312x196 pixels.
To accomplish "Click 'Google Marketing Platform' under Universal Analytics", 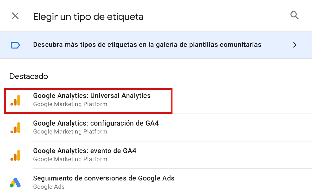I will coord(70,104).
